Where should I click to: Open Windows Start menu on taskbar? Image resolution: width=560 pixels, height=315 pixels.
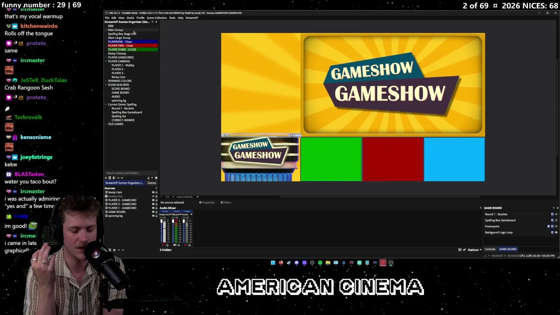273,263
